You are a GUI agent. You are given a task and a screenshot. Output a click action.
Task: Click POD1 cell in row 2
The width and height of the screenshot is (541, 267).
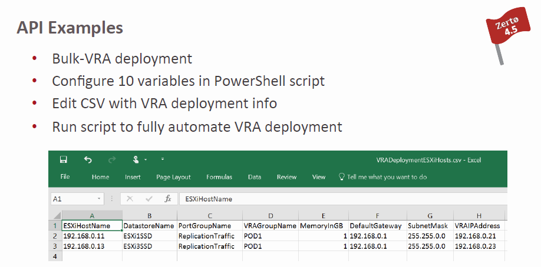pyautogui.click(x=270, y=236)
